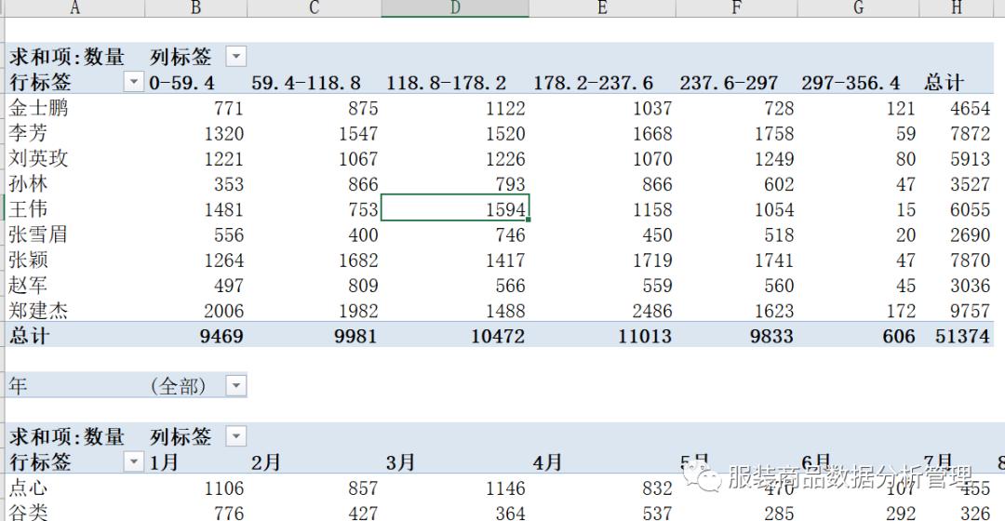1005x521 pixels.
Task: Open the upper 行标签 filter dropdown
Action: tap(133, 81)
